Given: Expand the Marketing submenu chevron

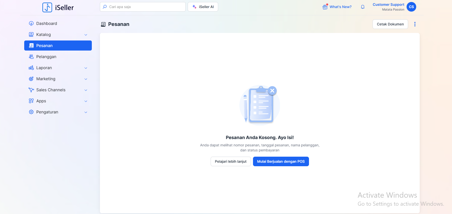Looking at the screenshot, I should coord(86,79).
